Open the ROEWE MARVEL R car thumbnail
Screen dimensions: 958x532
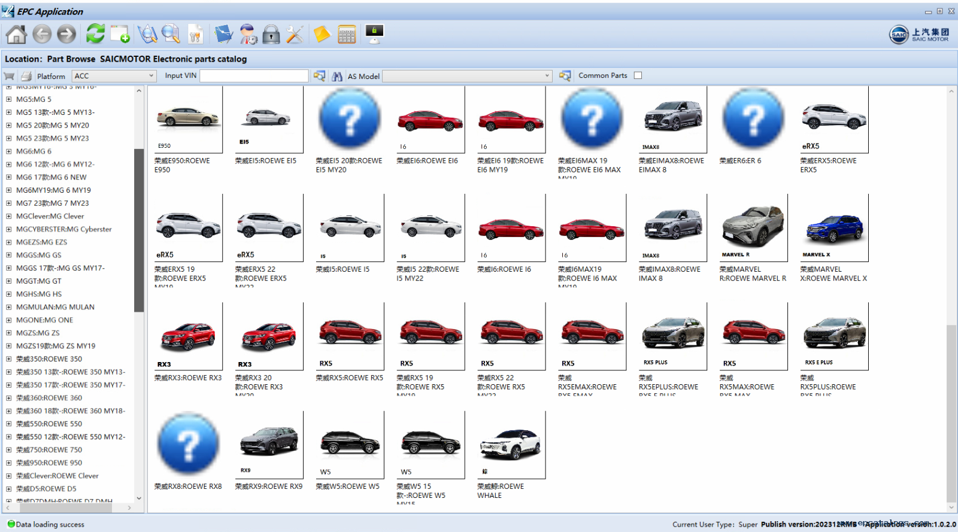click(x=753, y=229)
